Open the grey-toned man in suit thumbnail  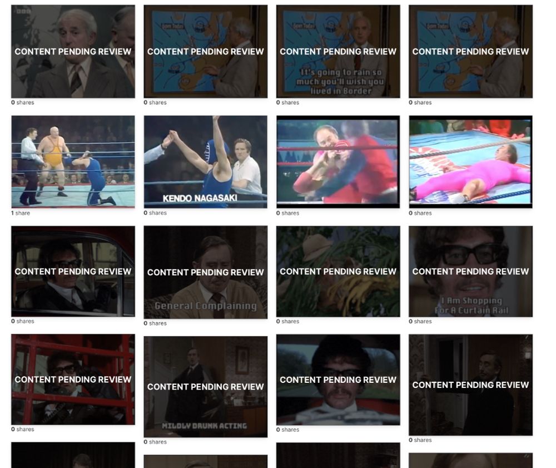pos(73,51)
